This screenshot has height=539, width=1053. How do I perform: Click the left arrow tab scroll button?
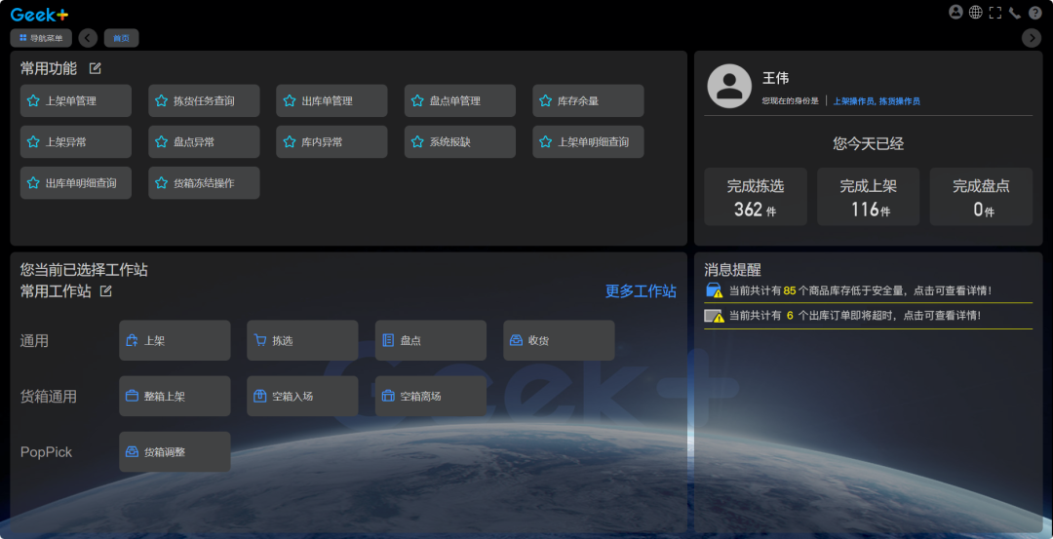pyautogui.click(x=88, y=38)
